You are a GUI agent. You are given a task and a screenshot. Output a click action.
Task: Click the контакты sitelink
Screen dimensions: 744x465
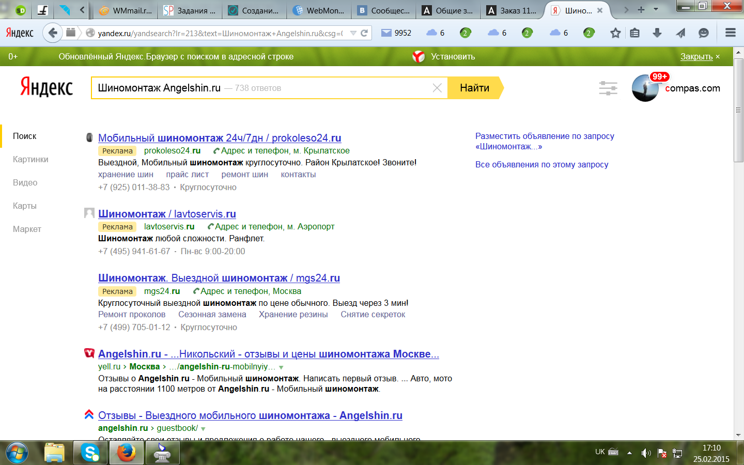[x=298, y=175]
